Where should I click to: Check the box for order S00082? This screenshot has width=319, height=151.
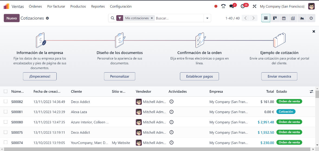(6, 101)
